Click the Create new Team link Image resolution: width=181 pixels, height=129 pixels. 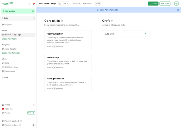[x=9, y=39]
